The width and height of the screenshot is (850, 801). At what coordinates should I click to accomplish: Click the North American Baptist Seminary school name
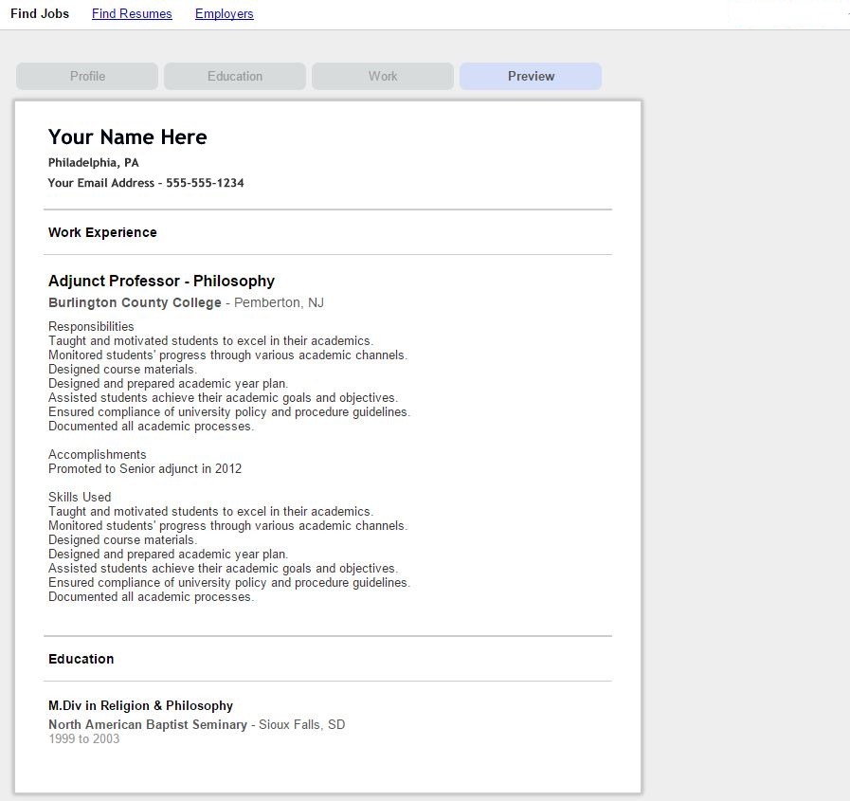147,725
